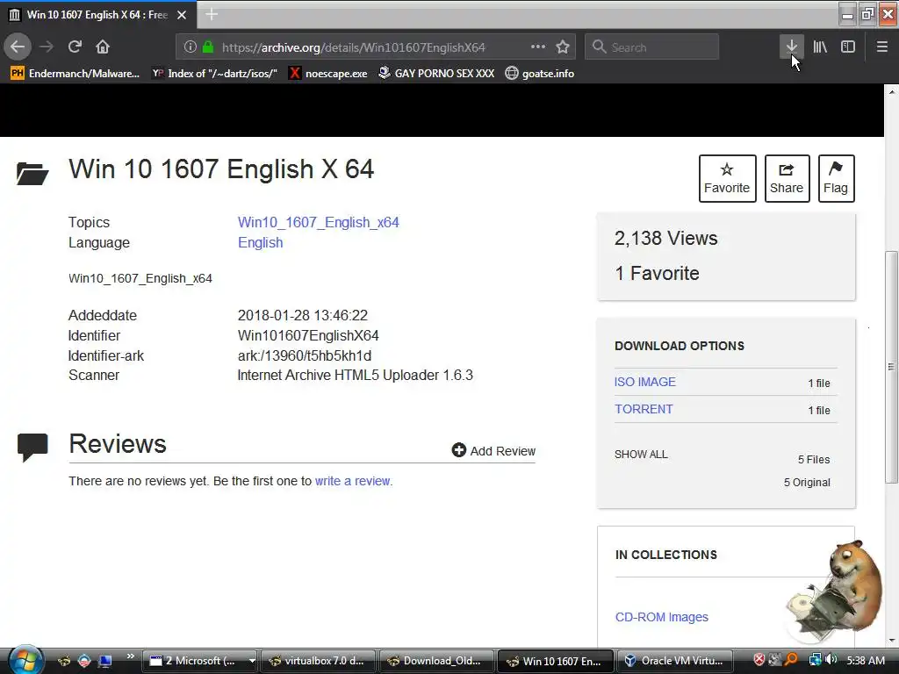Open the Win10_1607_English_x64 topic link
The image size is (899, 674).
[318, 222]
